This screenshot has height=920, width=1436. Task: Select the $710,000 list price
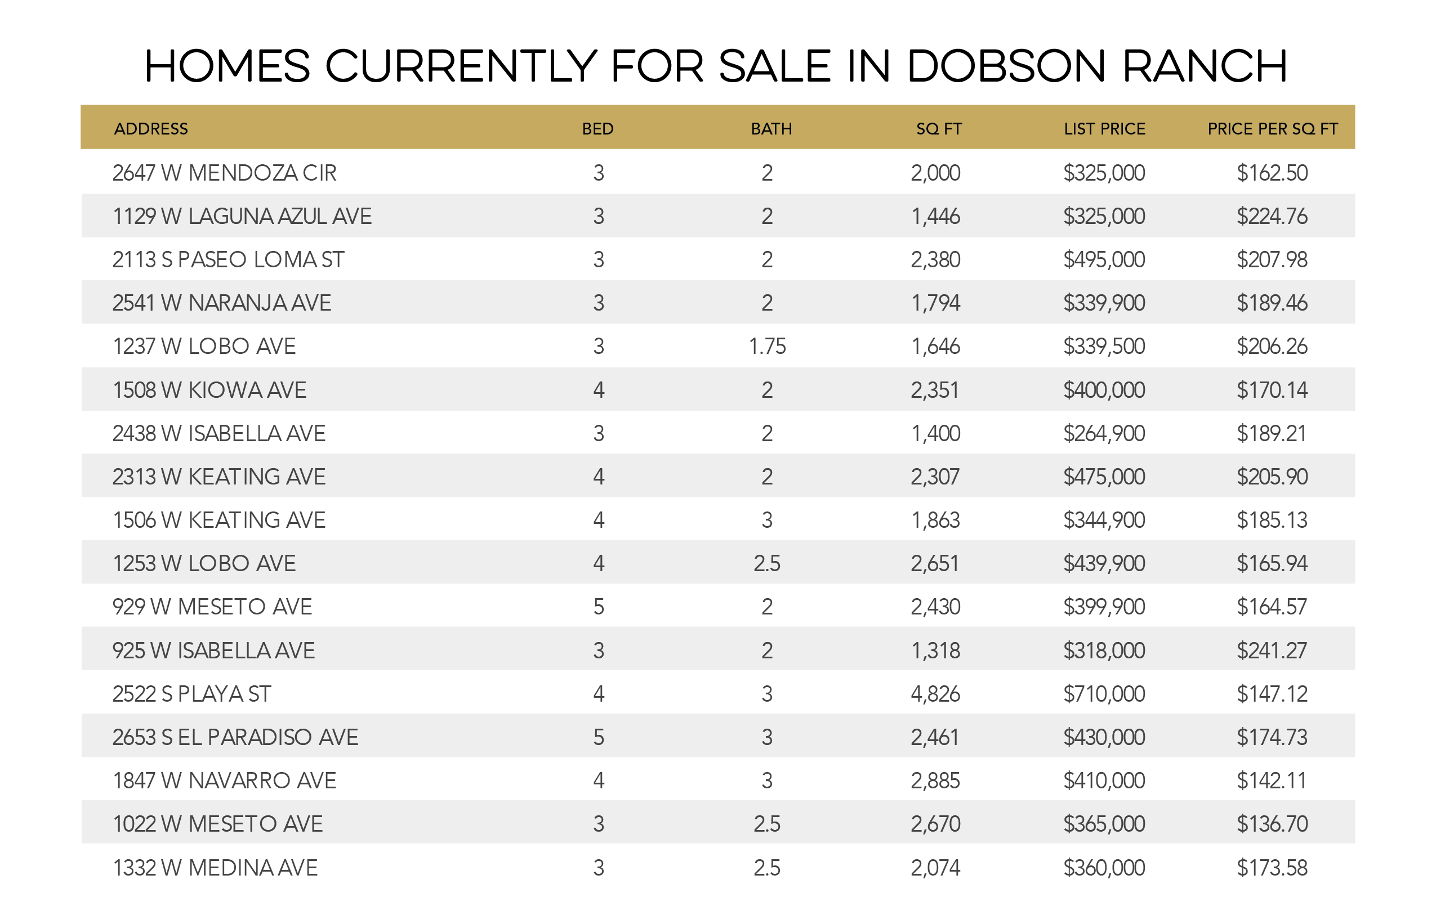pyautogui.click(x=1104, y=694)
